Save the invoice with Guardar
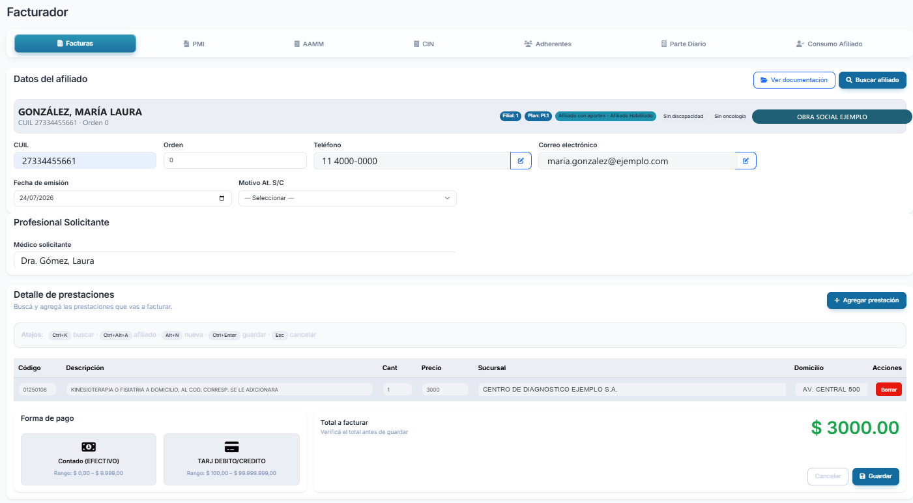 coord(876,476)
